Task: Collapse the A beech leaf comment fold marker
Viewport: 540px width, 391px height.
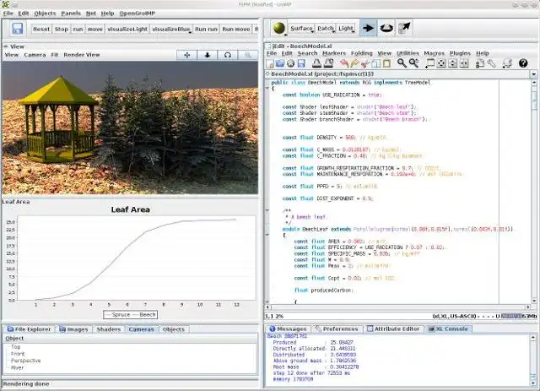Action: point(267,210)
